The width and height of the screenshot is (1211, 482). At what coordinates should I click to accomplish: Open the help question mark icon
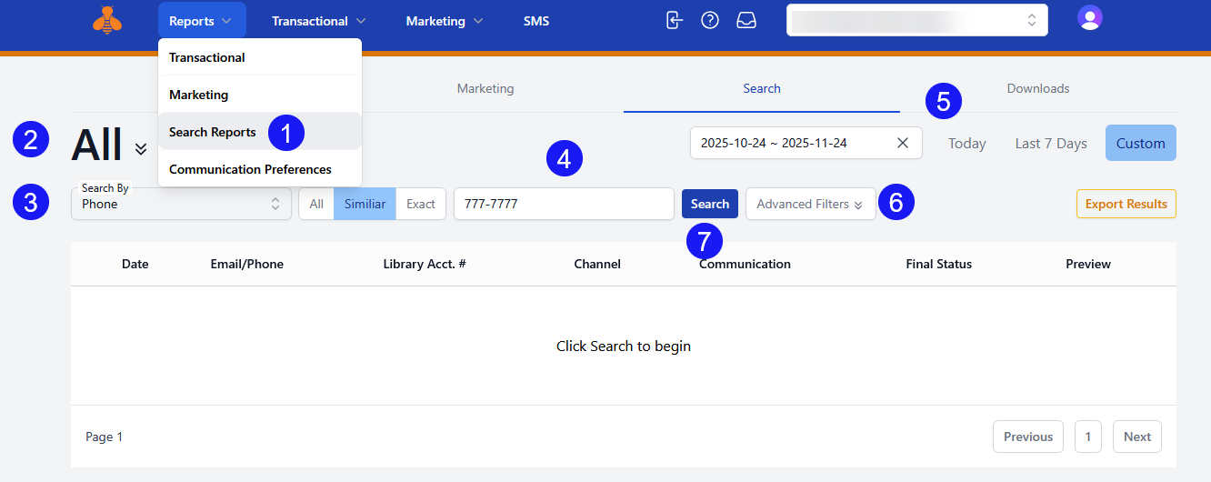[x=710, y=21]
